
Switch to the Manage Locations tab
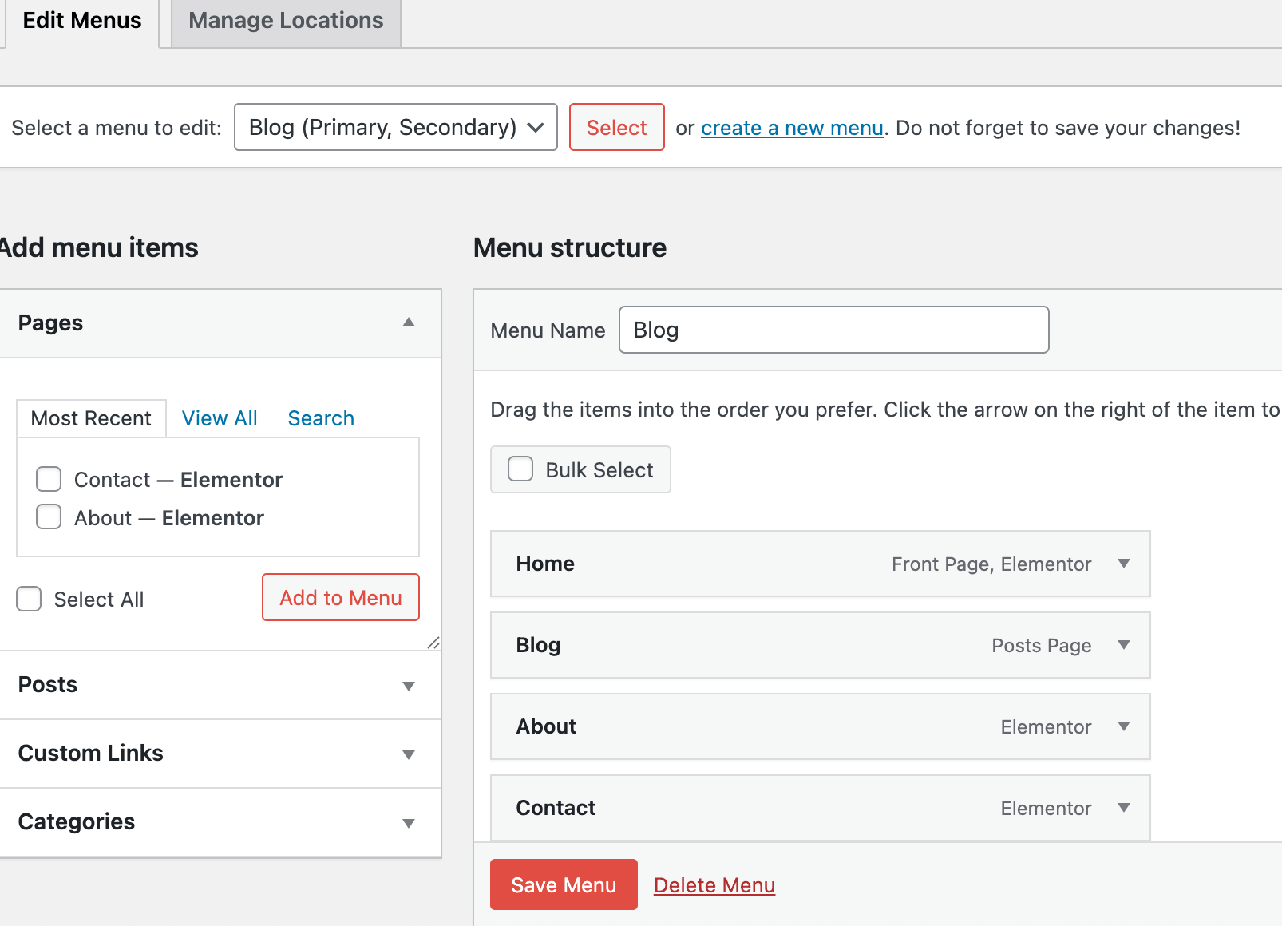click(285, 20)
